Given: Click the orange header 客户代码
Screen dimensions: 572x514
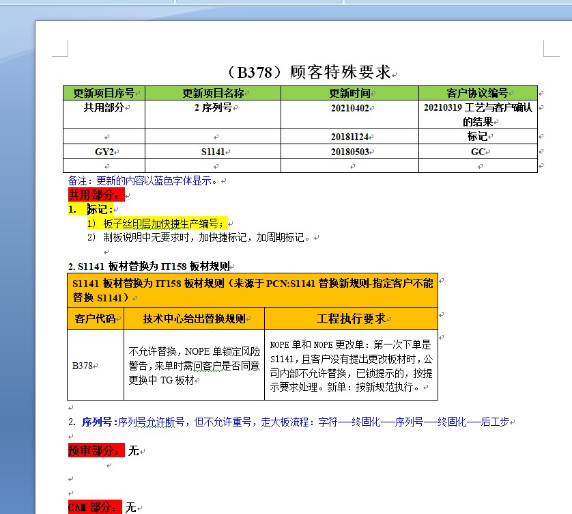Looking at the screenshot, I should (96, 319).
